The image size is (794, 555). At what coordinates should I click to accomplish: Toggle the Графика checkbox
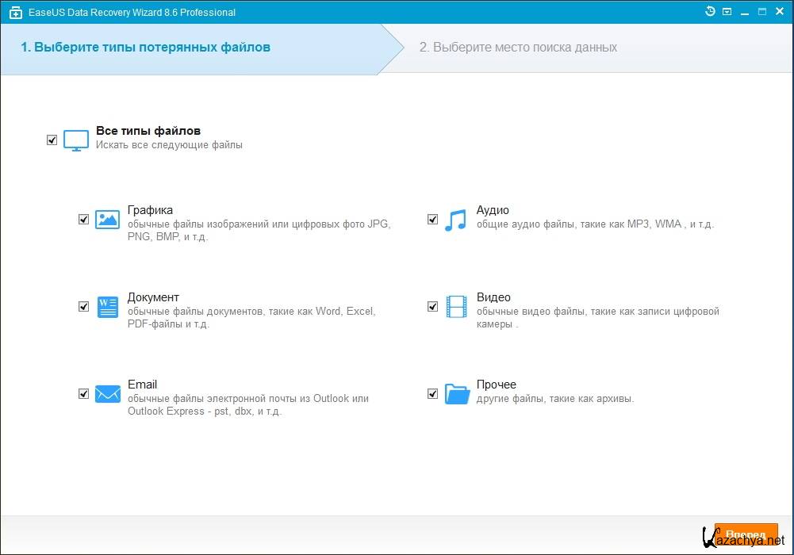pos(84,220)
